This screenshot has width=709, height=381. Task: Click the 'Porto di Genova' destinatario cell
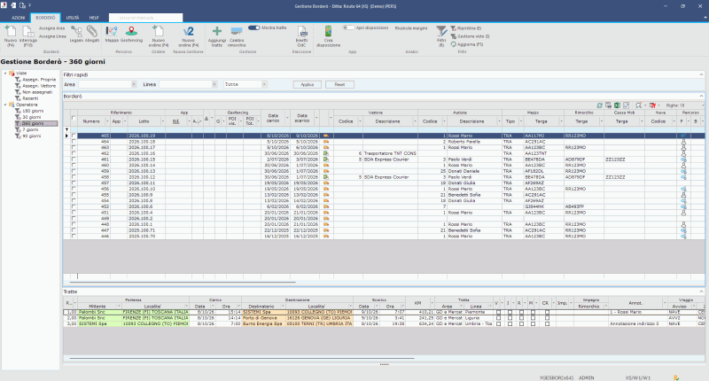coord(263,318)
